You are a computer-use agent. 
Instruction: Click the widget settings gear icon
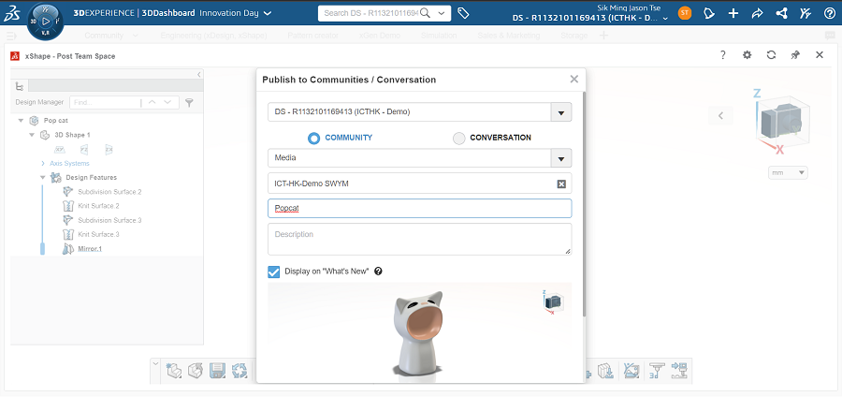pyautogui.click(x=747, y=55)
